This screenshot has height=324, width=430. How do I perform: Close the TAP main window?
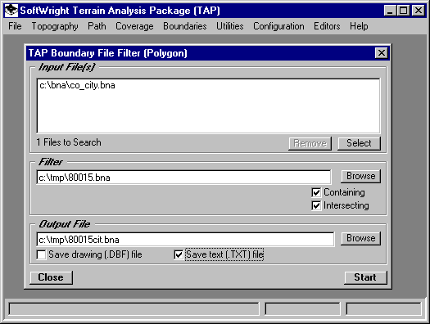[419, 11]
